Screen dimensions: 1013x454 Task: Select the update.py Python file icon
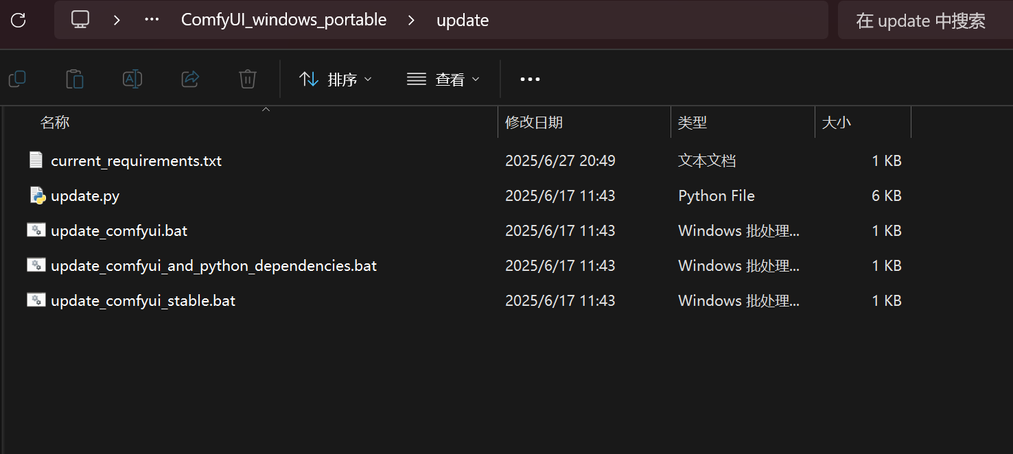37,195
